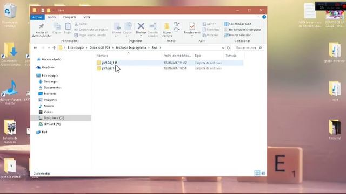This screenshot has width=346, height=194.
Task: Select the Papelera de reciclaje desktop icon
Action: [x=10, y=16]
